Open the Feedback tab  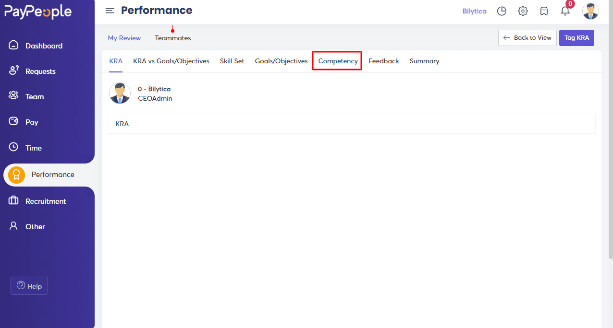click(383, 61)
